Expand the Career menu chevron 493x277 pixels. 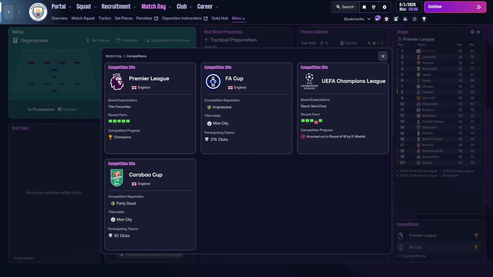217,7
